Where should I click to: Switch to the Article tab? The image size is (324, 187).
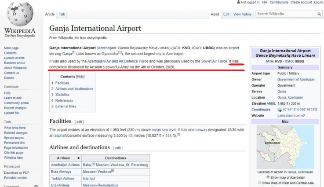pos(50,14)
